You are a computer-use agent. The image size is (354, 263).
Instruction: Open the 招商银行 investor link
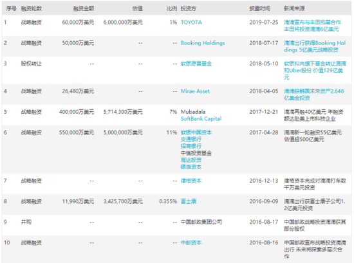[191, 146]
